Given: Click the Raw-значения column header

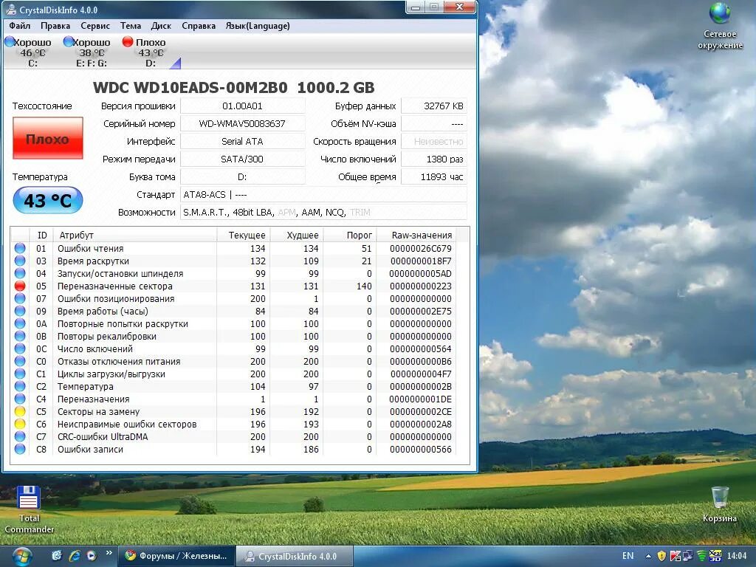Looking at the screenshot, I should (416, 236).
